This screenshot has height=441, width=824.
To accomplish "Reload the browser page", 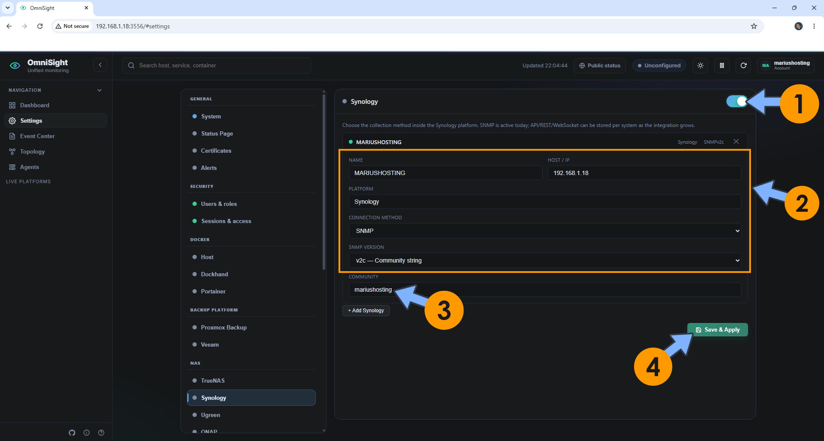I will 40,26.
